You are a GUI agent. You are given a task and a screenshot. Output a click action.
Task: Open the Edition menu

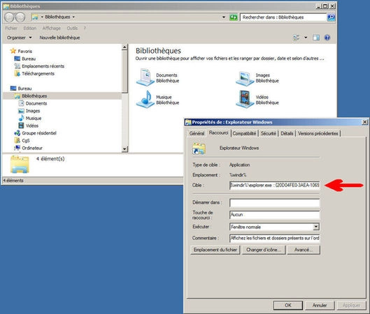tap(30, 28)
